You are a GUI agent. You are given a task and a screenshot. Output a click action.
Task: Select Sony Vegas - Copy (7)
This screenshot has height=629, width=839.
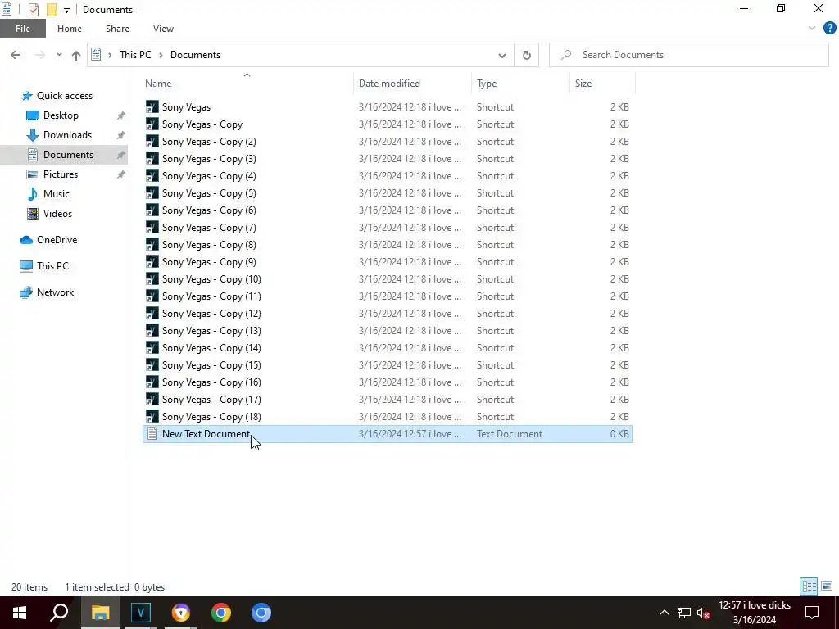click(209, 228)
